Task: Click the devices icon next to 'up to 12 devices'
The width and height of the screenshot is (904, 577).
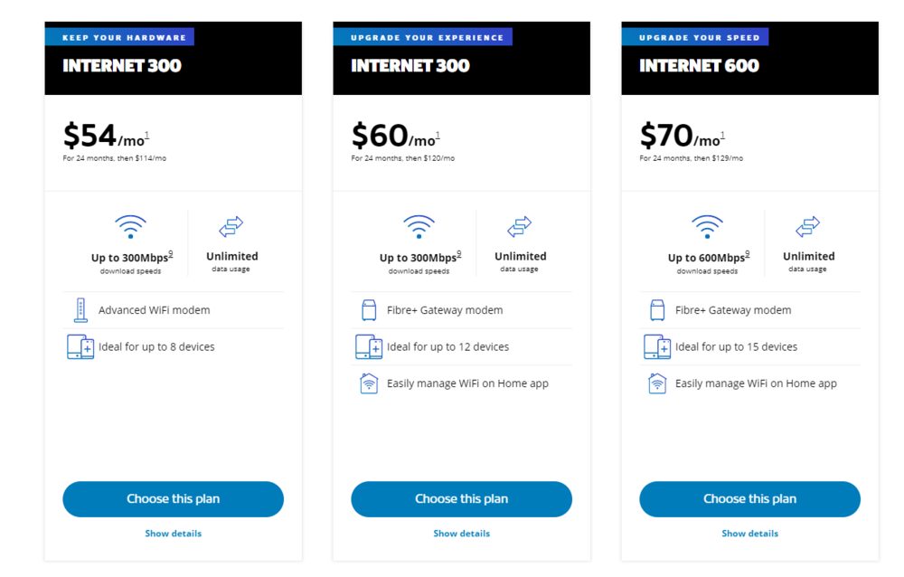Action: click(x=370, y=346)
